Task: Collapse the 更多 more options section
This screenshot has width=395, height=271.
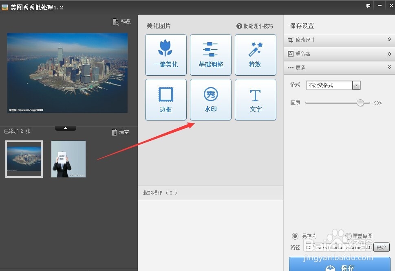Action: point(389,67)
